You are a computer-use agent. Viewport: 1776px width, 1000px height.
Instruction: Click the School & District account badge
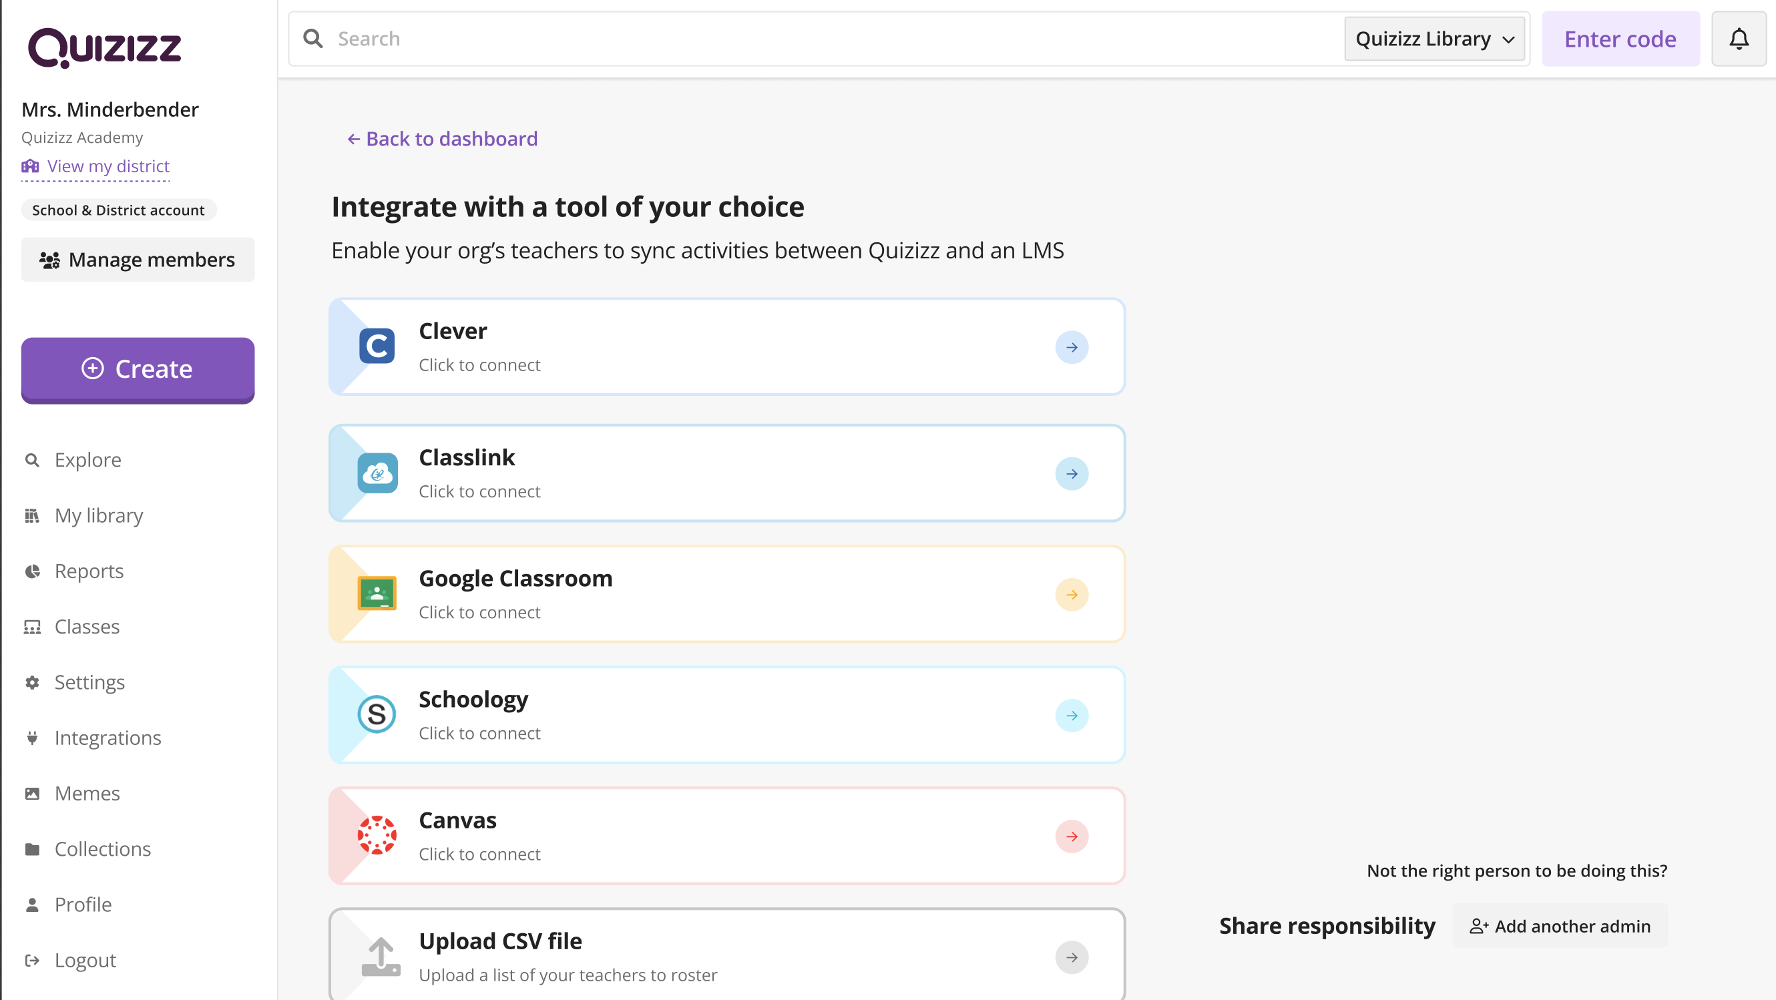click(119, 210)
